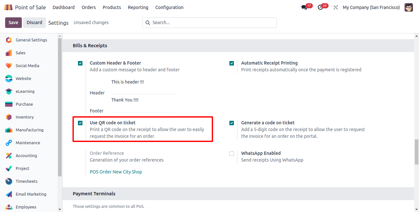Toggle Custom Header & Footer checkbox

click(x=80, y=63)
